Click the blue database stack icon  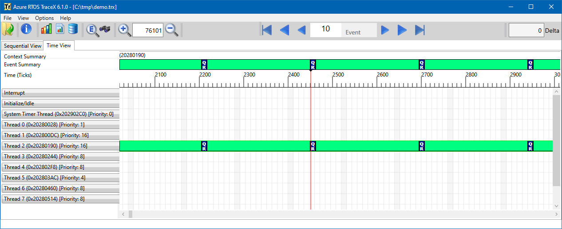point(73,30)
